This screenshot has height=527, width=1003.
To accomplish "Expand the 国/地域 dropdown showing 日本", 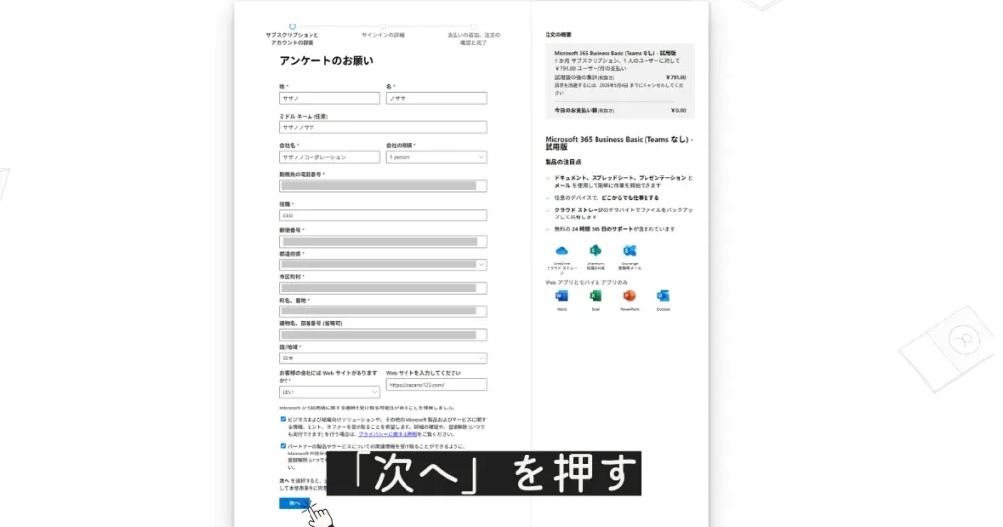I will pos(382,359).
